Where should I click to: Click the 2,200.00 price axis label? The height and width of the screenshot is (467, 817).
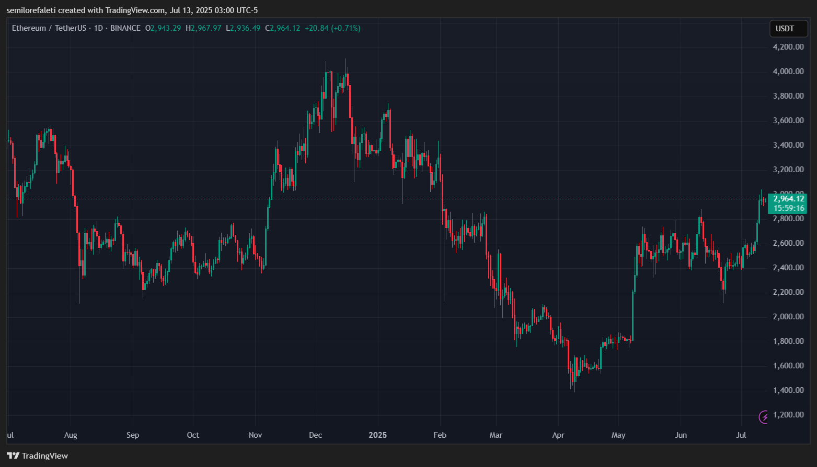[788, 292]
